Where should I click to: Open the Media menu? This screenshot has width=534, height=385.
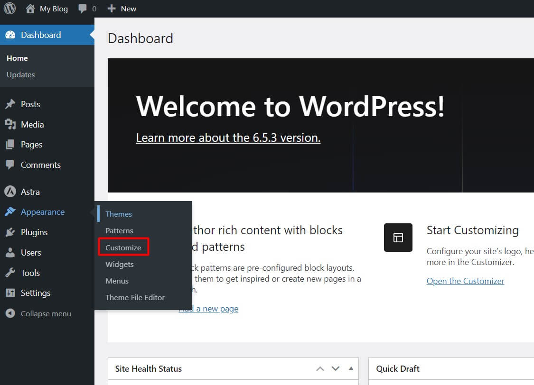[32, 125]
